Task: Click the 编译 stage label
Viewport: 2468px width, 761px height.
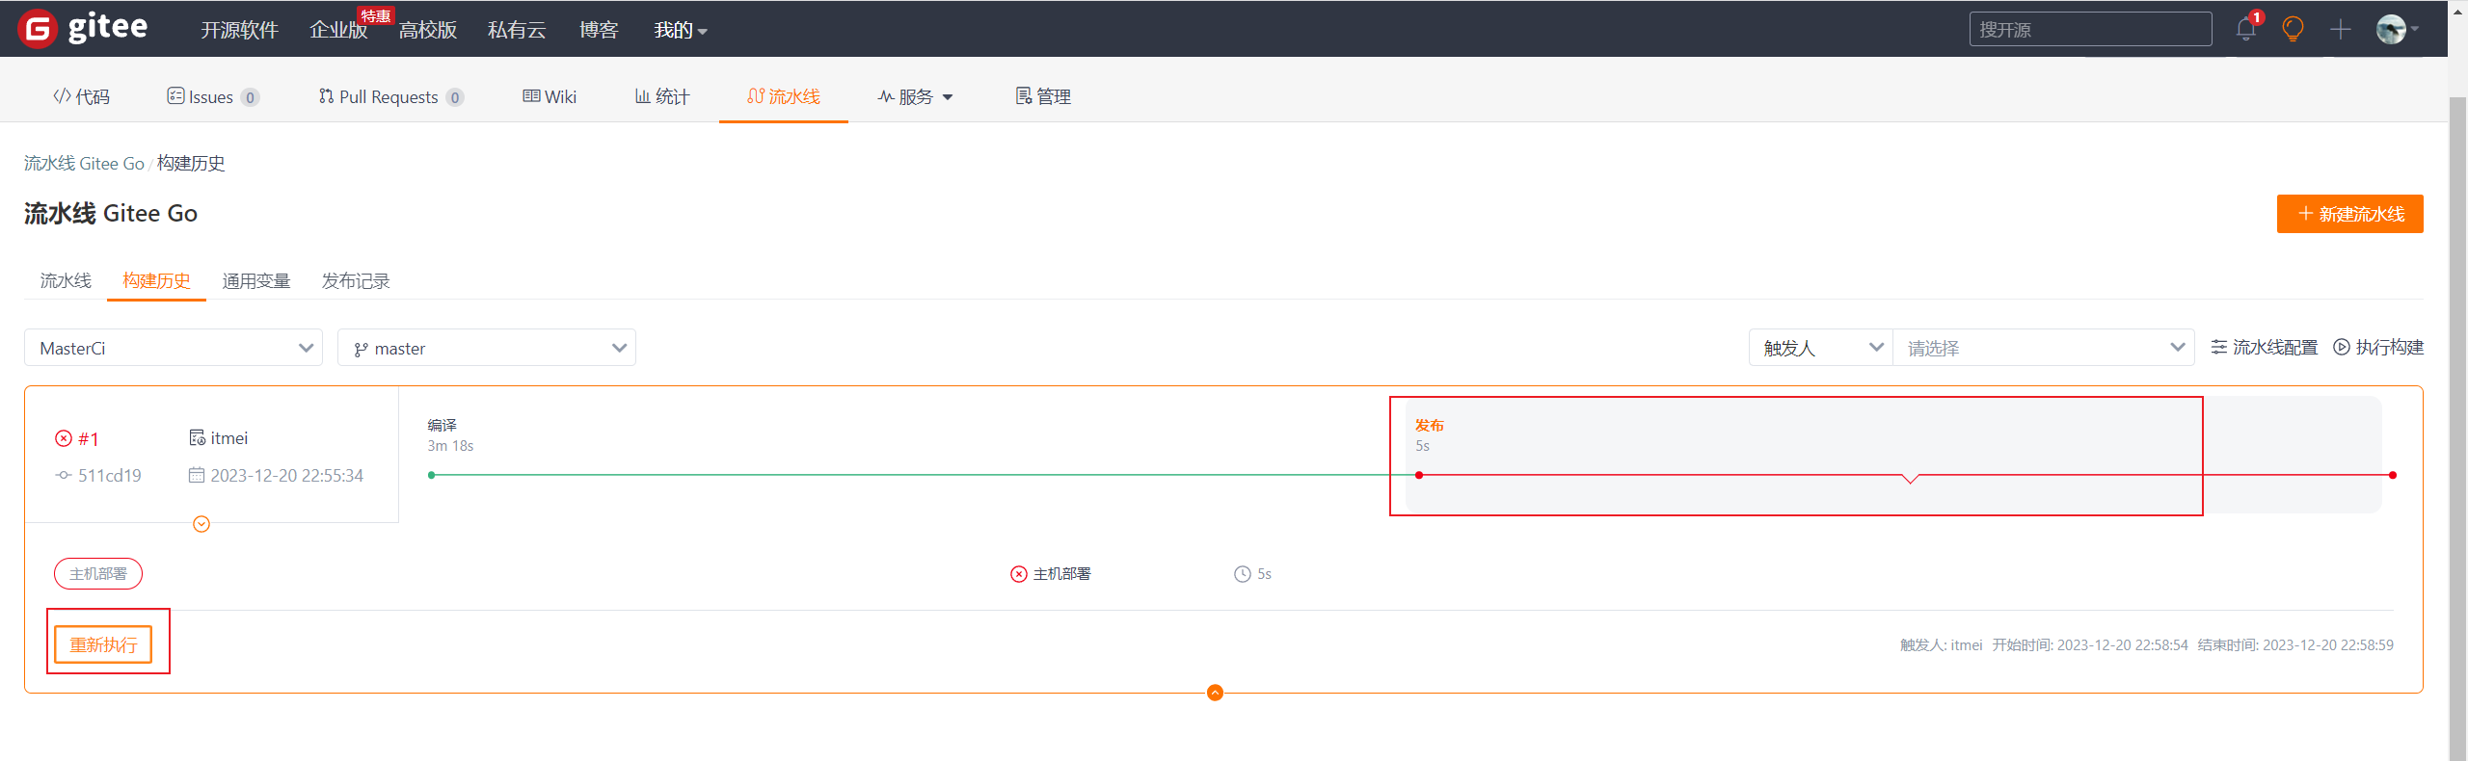Action: tap(443, 425)
